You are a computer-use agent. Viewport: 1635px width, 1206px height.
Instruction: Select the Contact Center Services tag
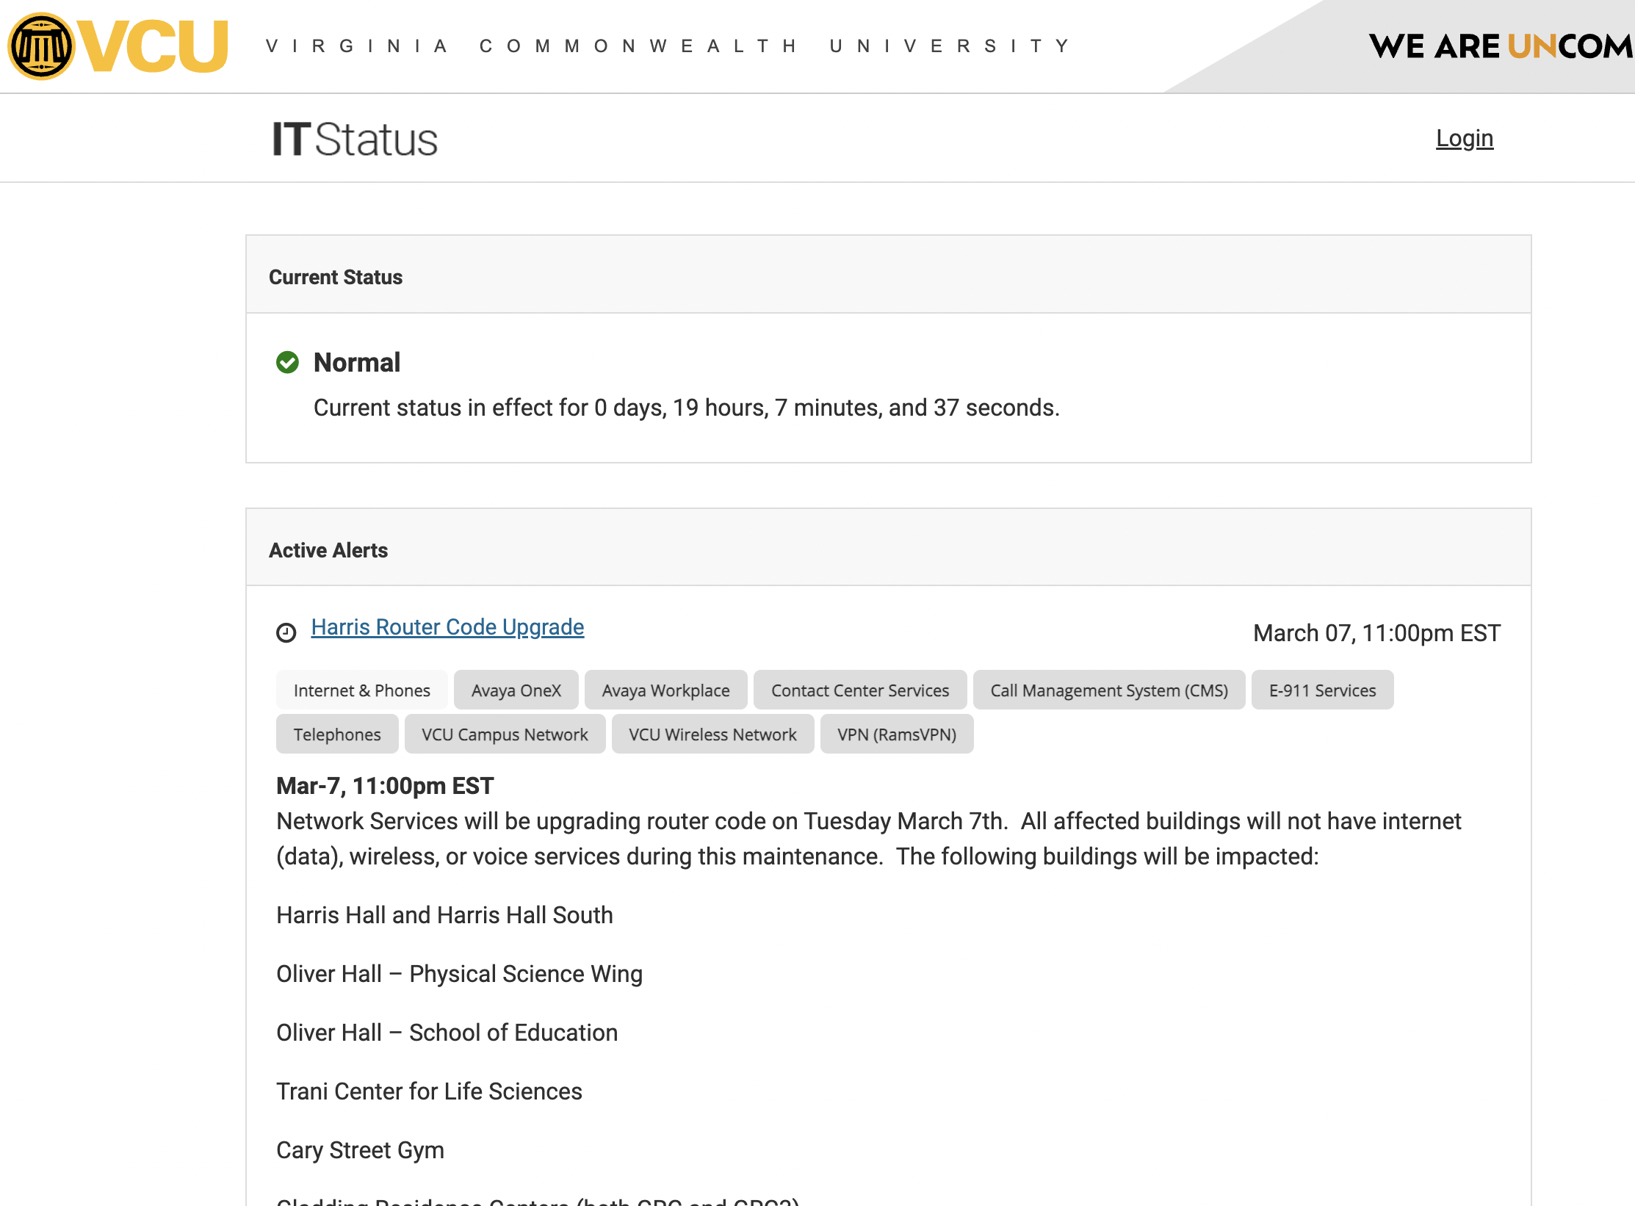tap(859, 690)
